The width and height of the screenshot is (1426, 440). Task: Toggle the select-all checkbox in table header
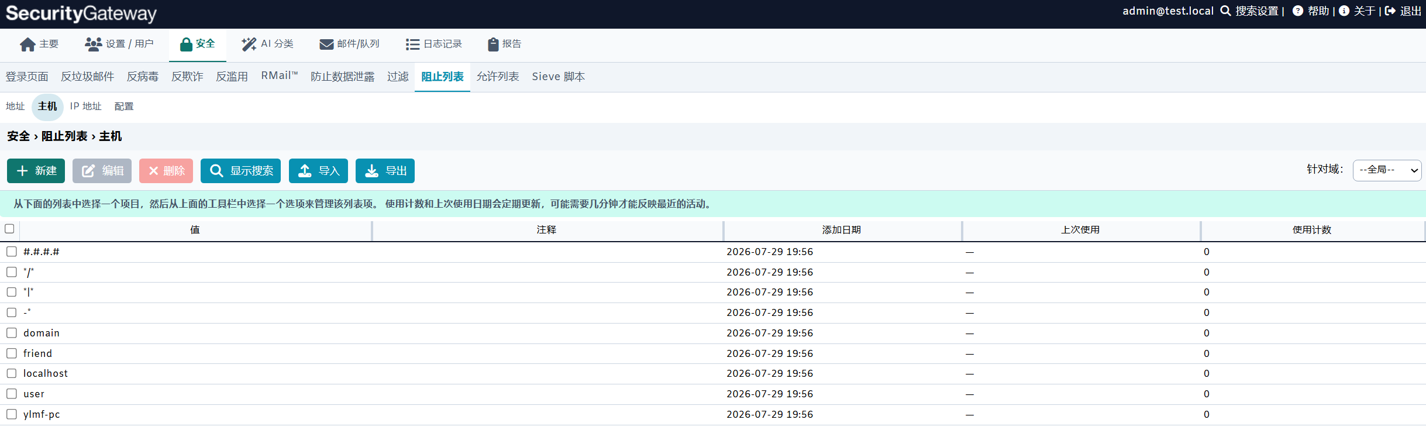coord(9,229)
